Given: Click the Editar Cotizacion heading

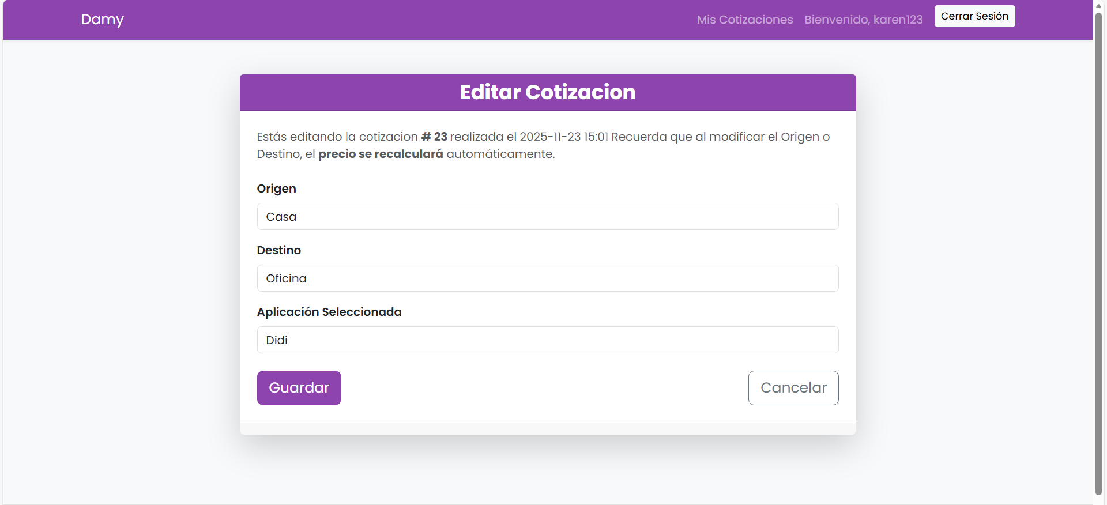Looking at the screenshot, I should 547,92.
